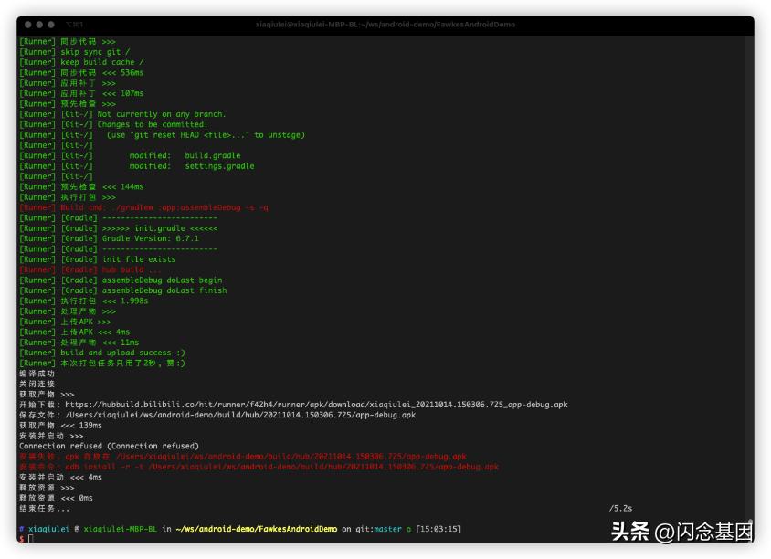Click the build and upload success line
The image size is (771, 559).
click(122, 353)
